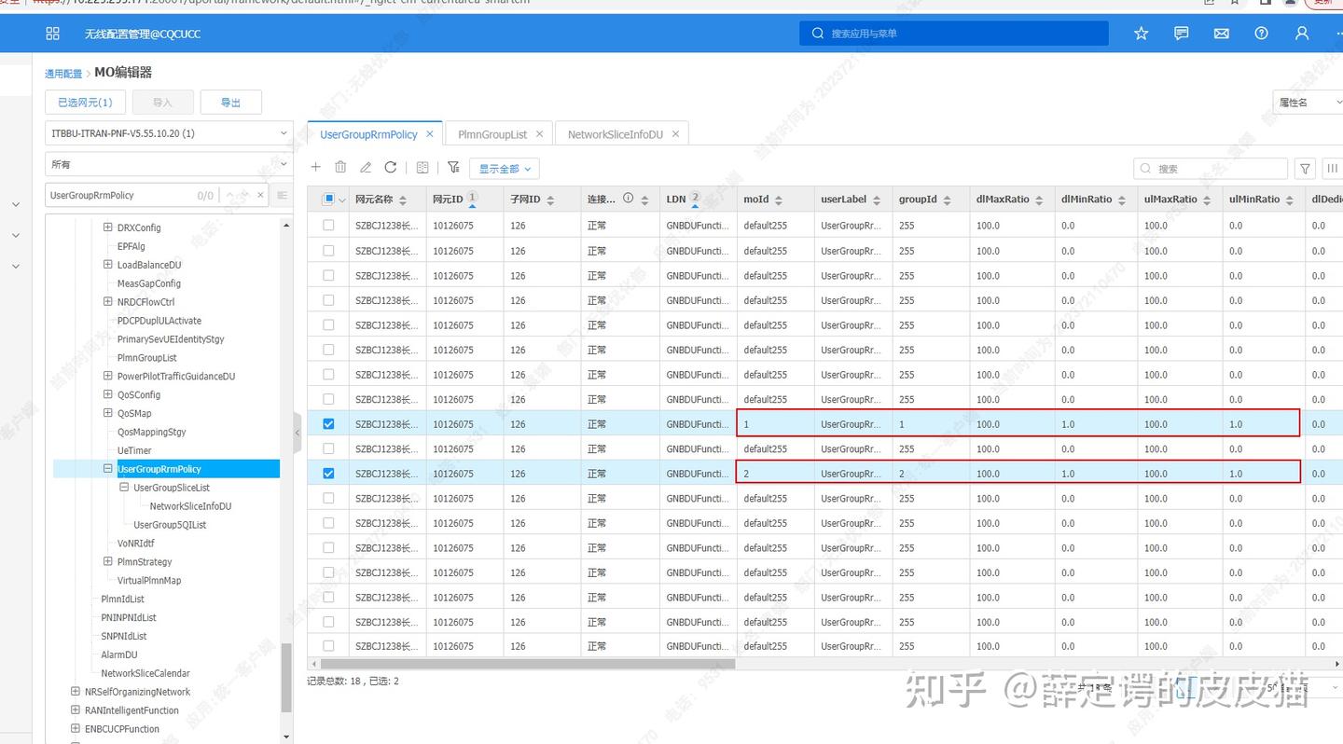Screen dimensions: 1343x744
Task: Open the NetworkSliceInfoDU tab
Action: 615,133
